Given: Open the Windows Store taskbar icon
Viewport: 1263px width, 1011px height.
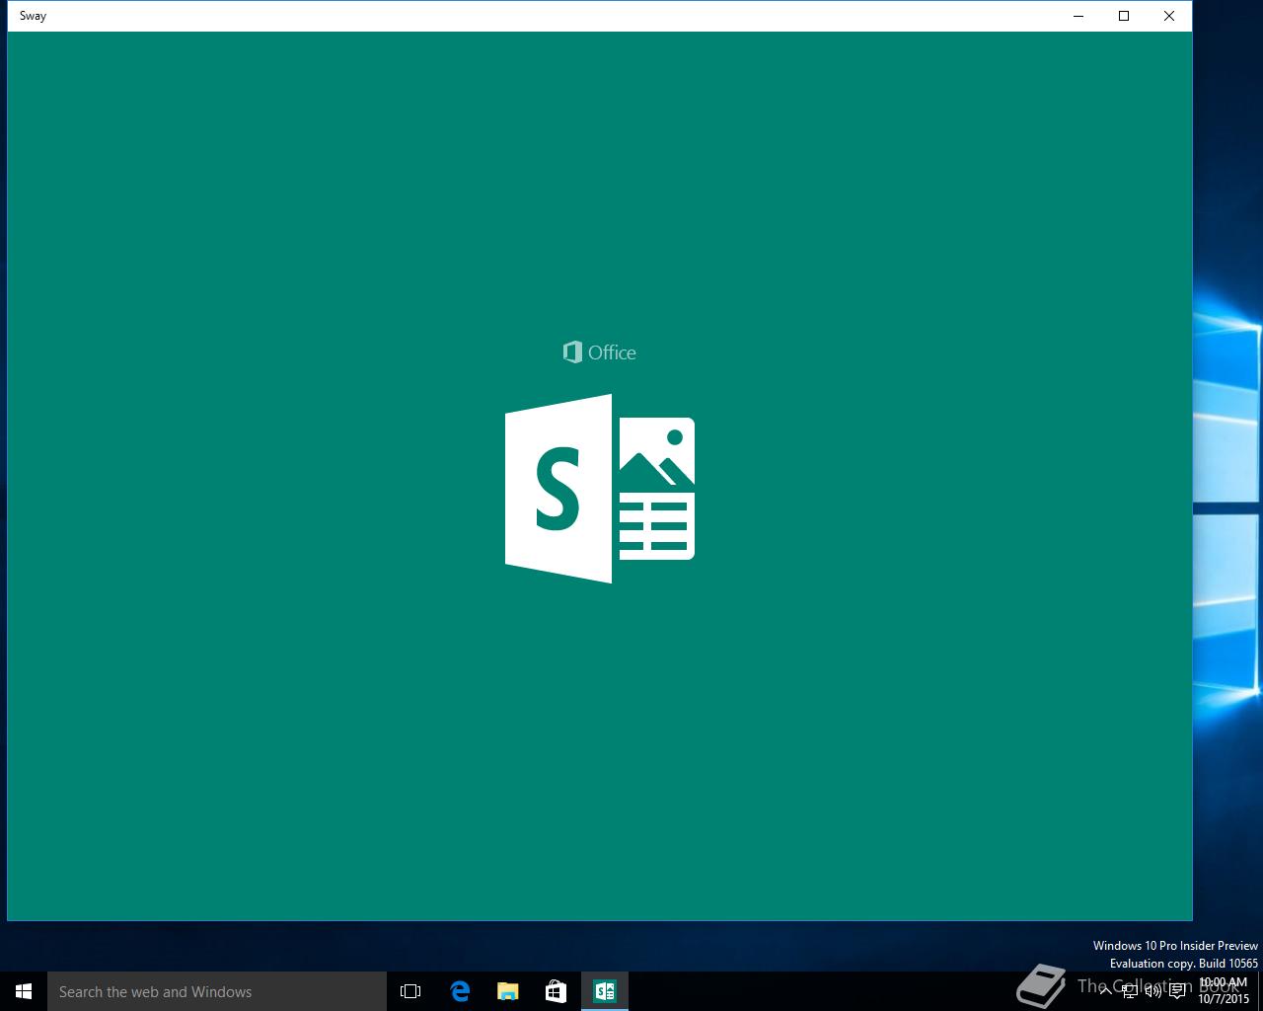Looking at the screenshot, I should coord(556,991).
